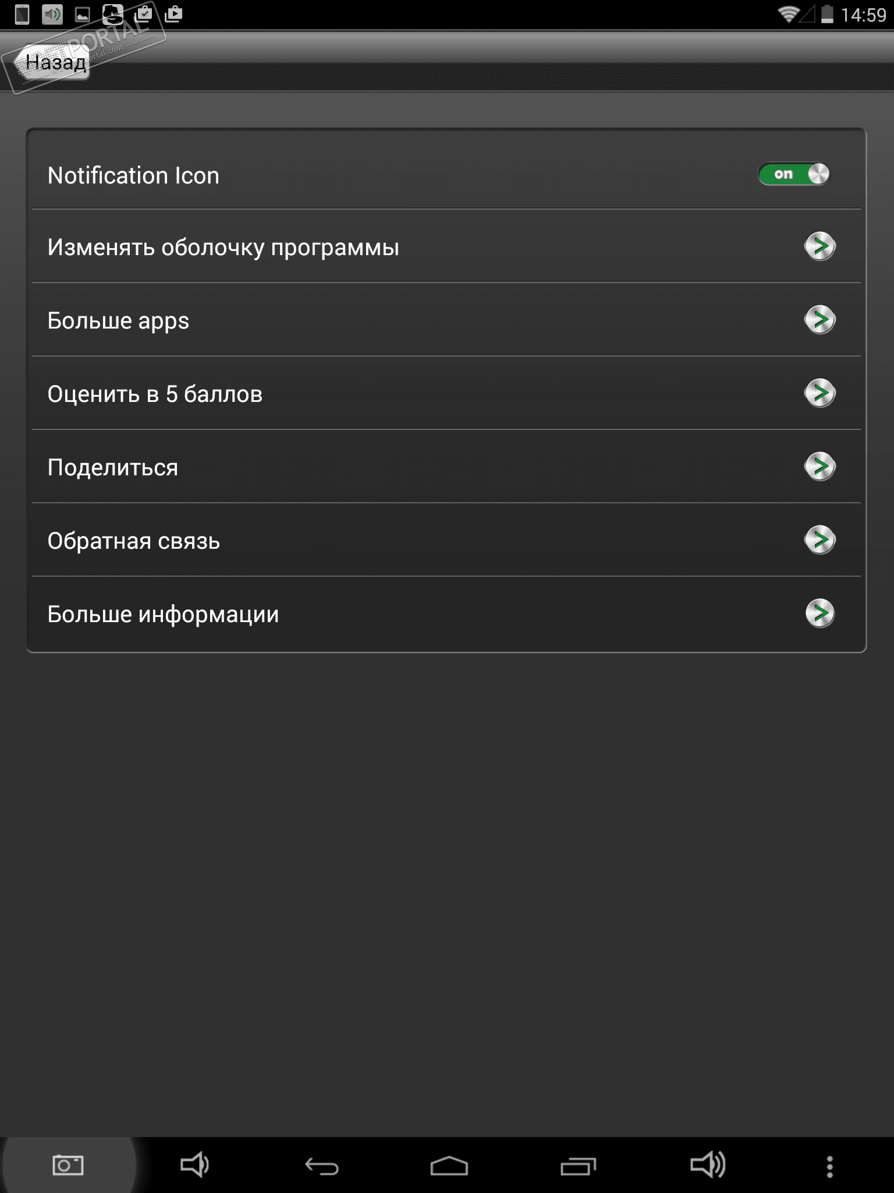This screenshot has width=894, height=1193.
Task: Raise volume with the loud speaker icon
Action: pyautogui.click(x=707, y=1165)
